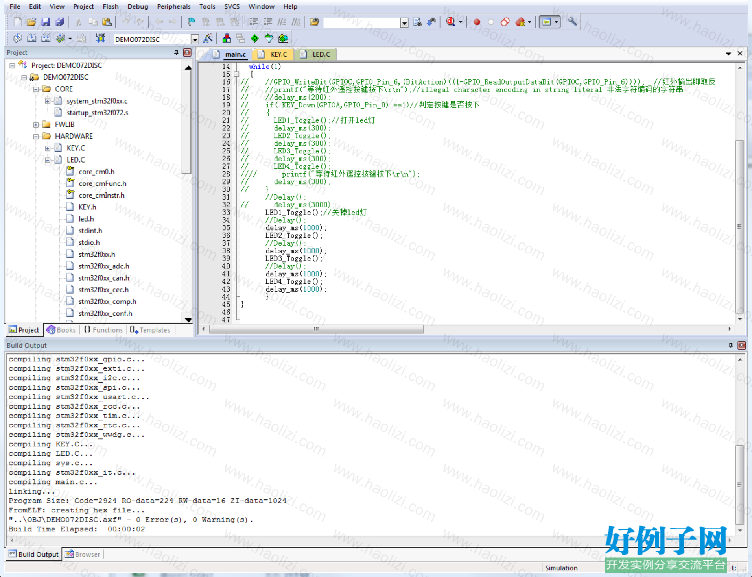Screen dimensions: 752x577
Task: Rebuild all target files icon
Action: coord(46,39)
